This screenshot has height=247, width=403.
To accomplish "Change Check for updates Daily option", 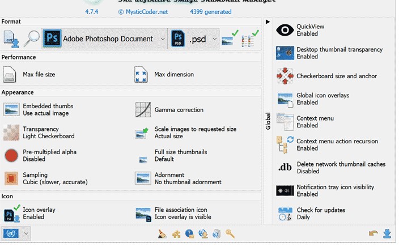I will [303, 217].
